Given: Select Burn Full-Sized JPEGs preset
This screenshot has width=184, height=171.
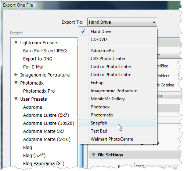Looking at the screenshot, I should [46, 51].
